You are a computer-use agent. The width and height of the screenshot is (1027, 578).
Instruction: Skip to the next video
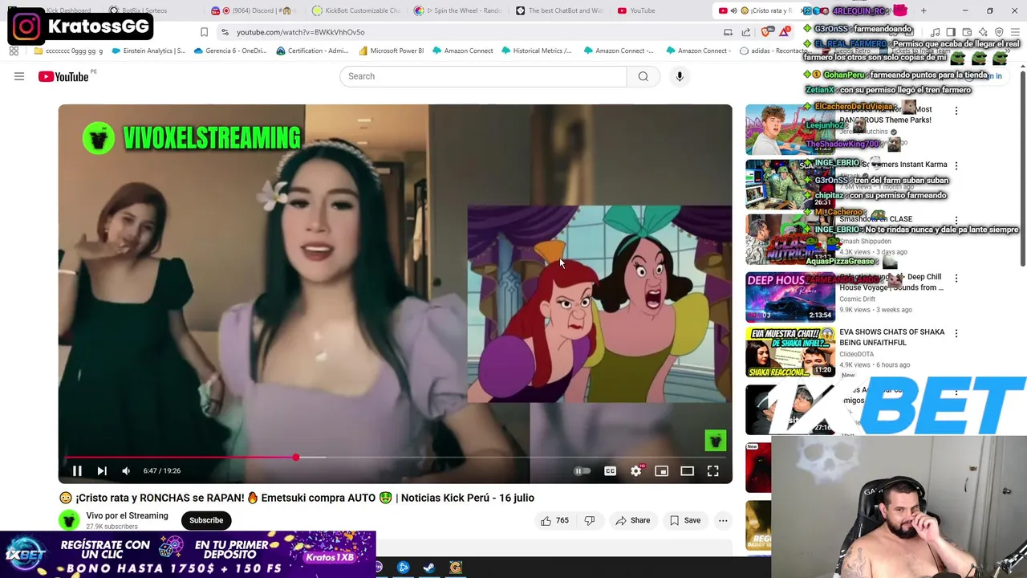click(x=102, y=471)
